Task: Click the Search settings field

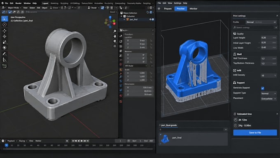Action: coord(253,28)
